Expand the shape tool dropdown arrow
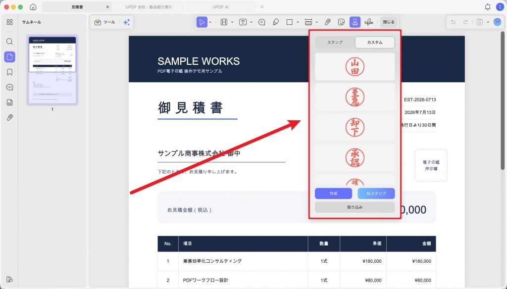Screen dimensions: 507x289 click(298, 22)
